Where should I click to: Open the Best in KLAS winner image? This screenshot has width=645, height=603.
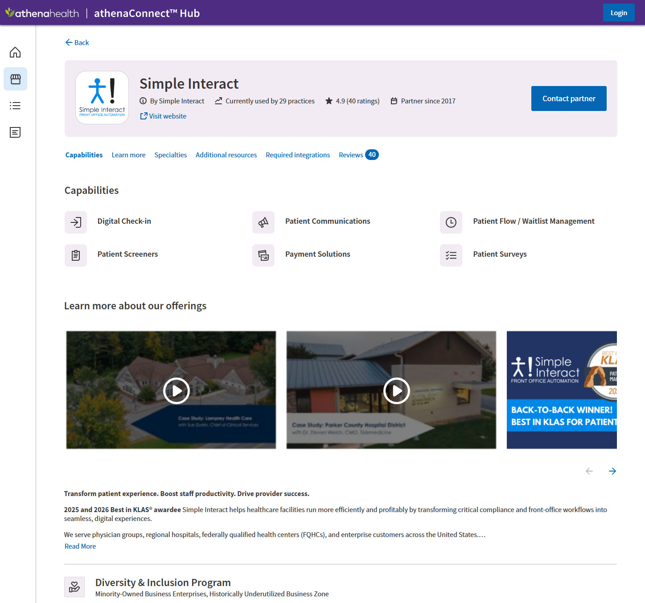pyautogui.click(x=562, y=390)
